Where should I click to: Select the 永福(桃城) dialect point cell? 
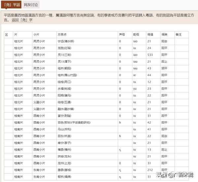[x=87, y=89]
